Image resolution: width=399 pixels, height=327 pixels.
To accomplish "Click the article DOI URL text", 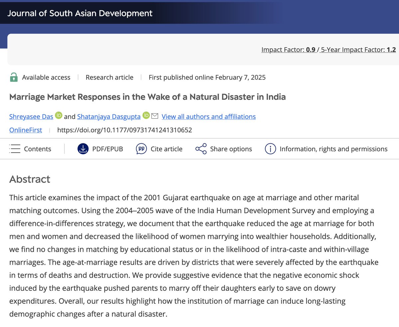I will point(125,130).
